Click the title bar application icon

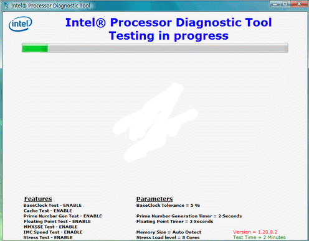pos(6,6)
